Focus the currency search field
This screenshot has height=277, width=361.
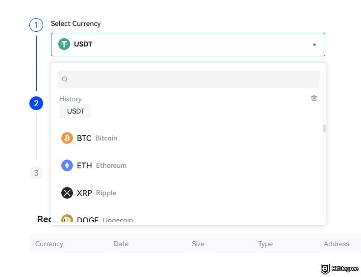click(x=188, y=79)
